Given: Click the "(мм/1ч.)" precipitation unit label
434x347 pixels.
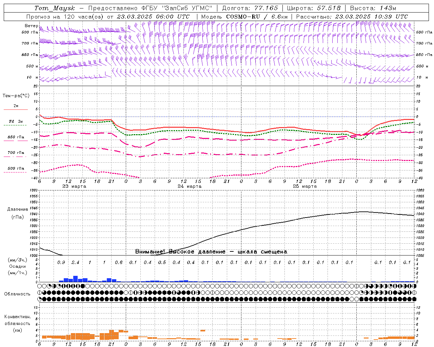Looking at the screenshot, I should (17, 273).
